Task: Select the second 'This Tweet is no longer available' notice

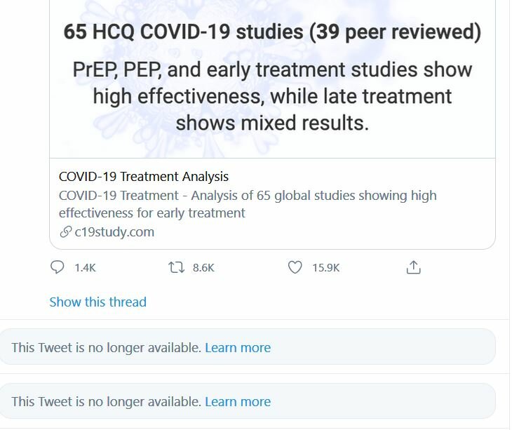Action: [248, 401]
